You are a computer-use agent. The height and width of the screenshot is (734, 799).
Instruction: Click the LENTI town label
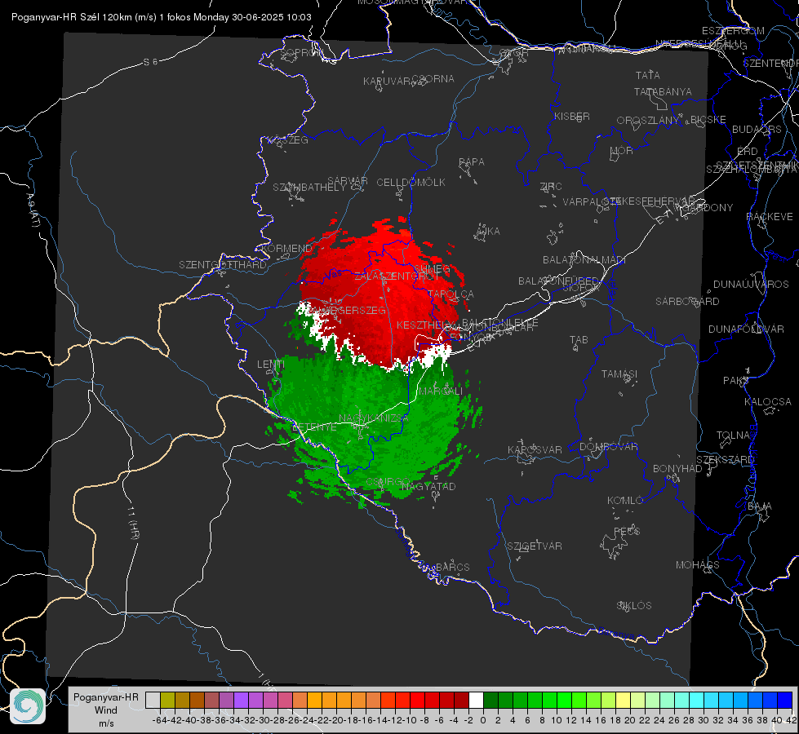coord(271,365)
